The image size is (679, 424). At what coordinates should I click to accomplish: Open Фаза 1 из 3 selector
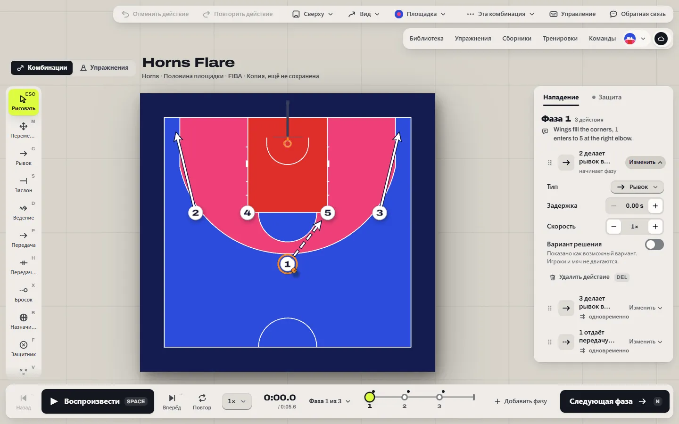pos(330,401)
